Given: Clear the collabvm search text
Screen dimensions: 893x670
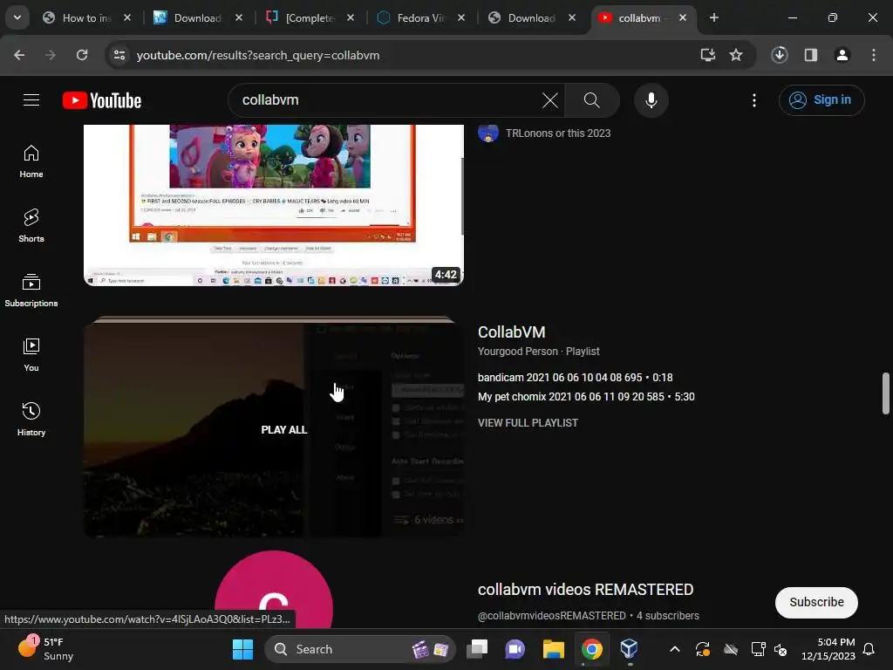Looking at the screenshot, I should tap(549, 101).
